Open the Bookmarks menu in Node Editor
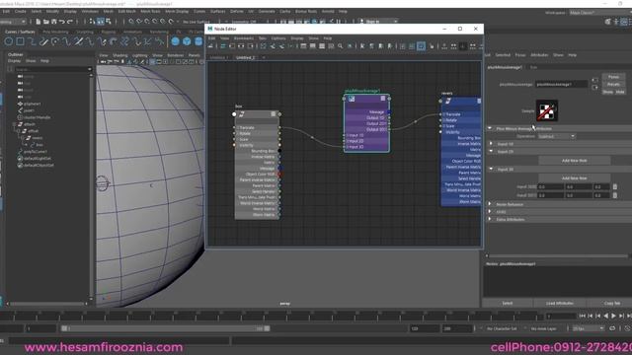Viewport: 632px width, 355px height. [244, 38]
